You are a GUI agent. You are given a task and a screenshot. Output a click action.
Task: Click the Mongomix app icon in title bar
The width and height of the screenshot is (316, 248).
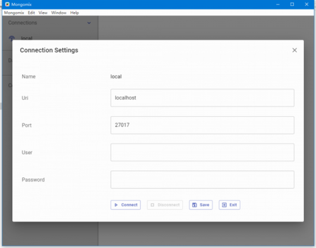(8, 4)
